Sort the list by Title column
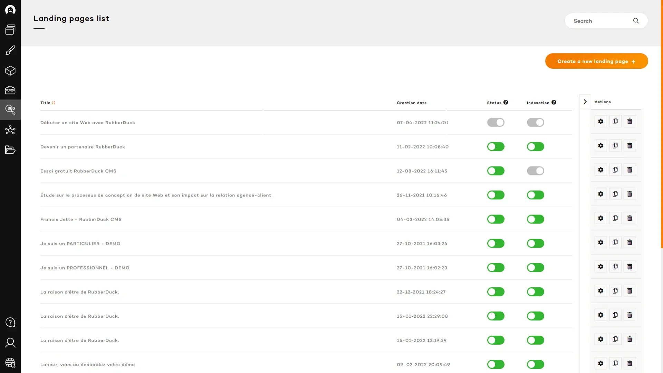The width and height of the screenshot is (663, 373). click(x=54, y=103)
